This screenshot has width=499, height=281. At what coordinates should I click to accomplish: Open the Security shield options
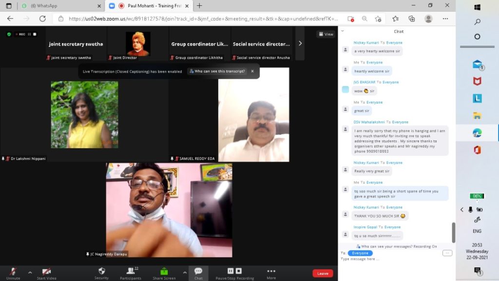101,273
